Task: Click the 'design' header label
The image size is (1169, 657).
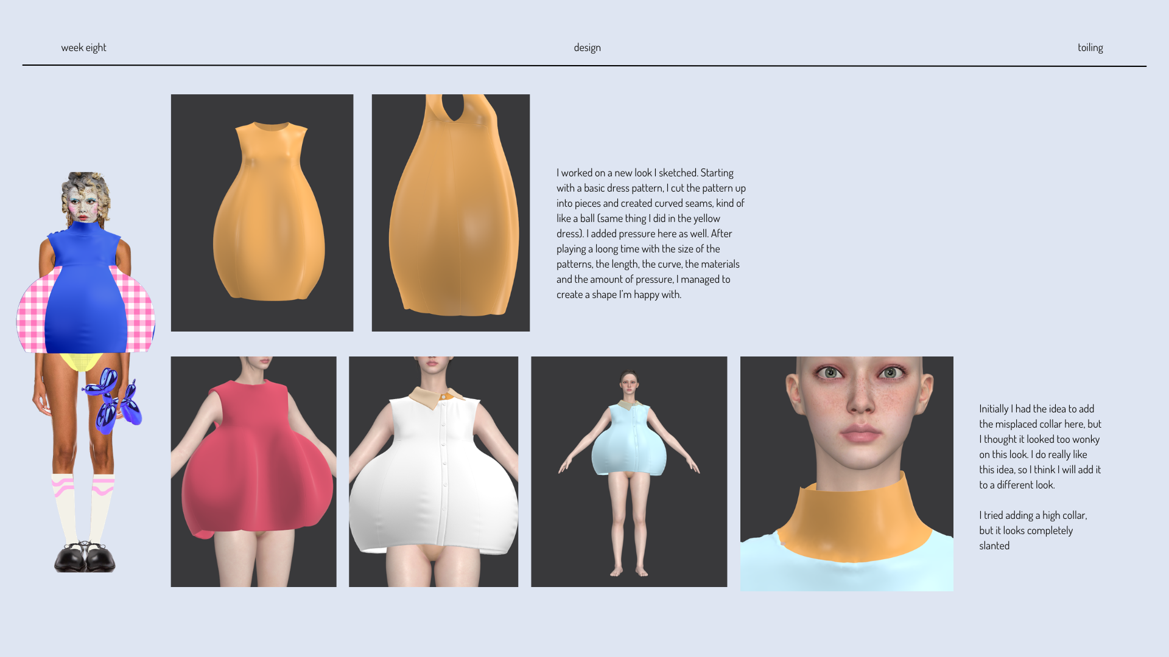Action: 587,47
